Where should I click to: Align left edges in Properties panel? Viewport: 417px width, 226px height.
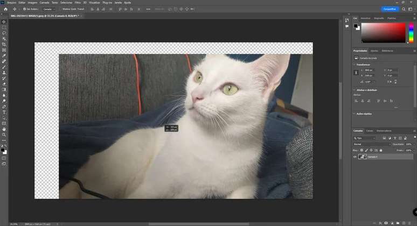point(356,101)
